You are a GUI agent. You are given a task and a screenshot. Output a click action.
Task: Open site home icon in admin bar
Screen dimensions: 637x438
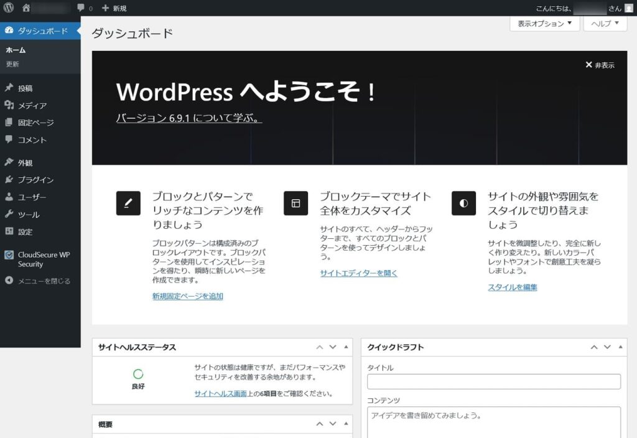click(x=26, y=7)
